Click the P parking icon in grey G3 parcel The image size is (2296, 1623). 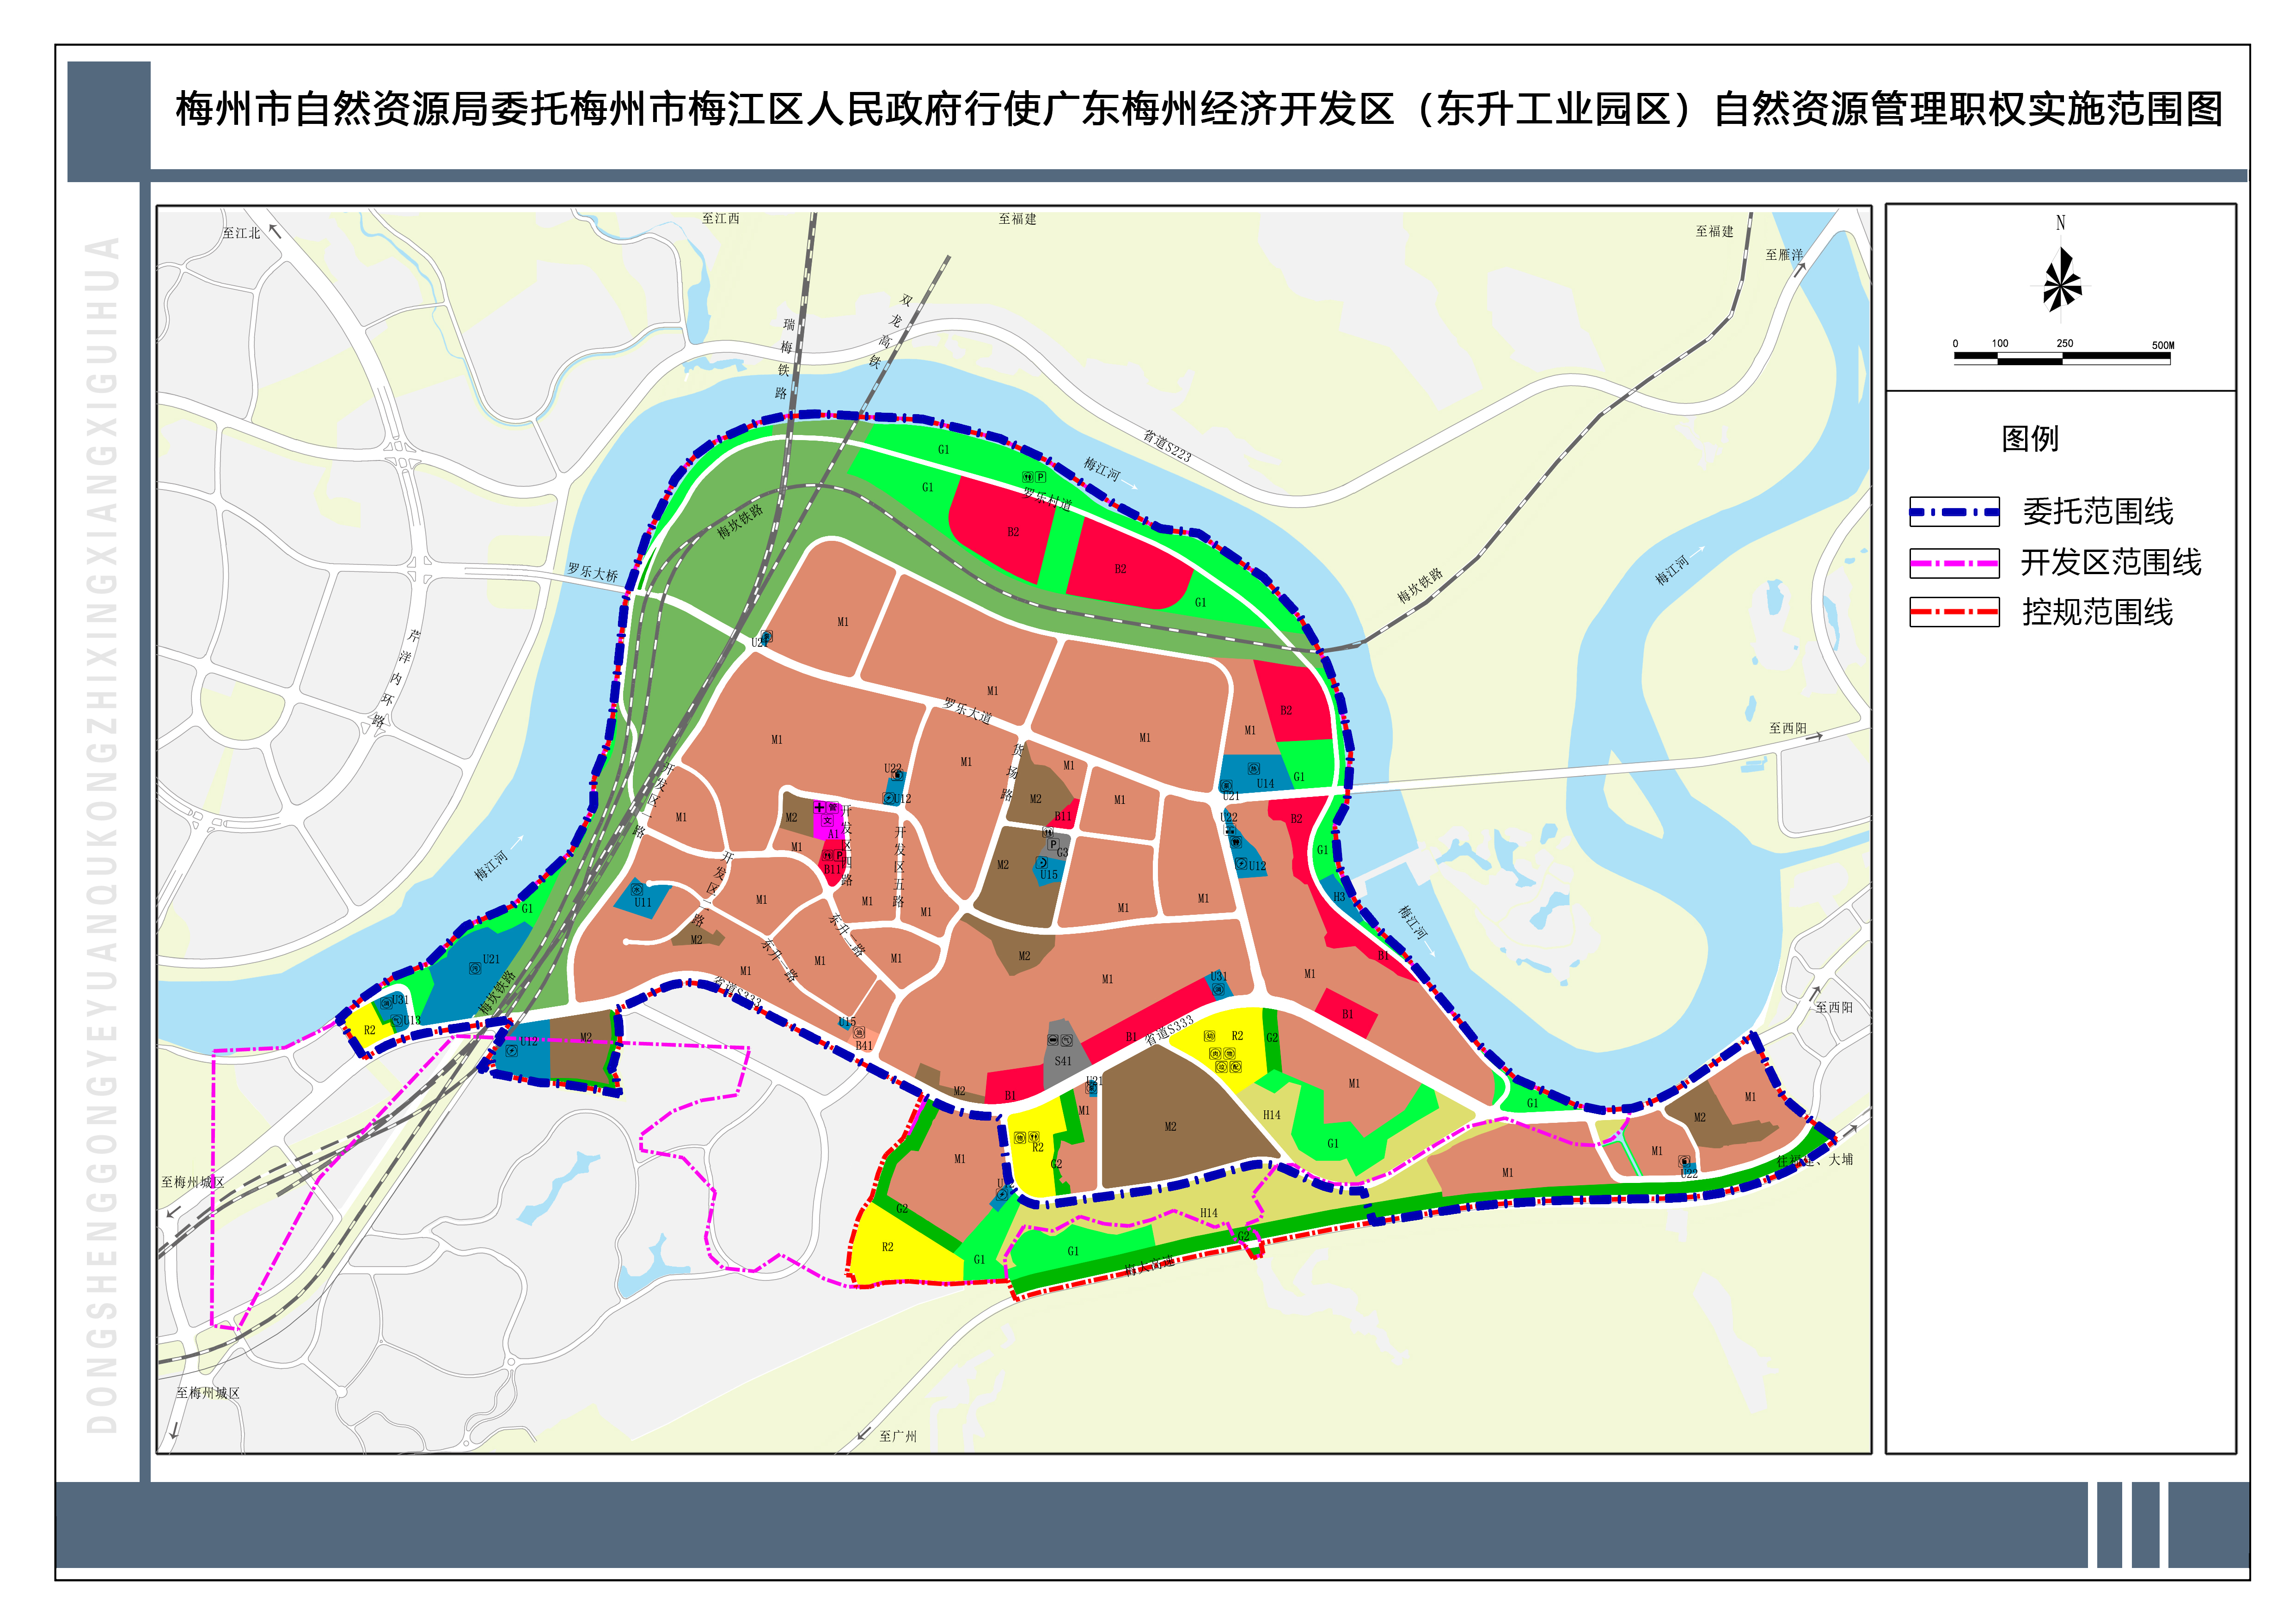click(1053, 844)
